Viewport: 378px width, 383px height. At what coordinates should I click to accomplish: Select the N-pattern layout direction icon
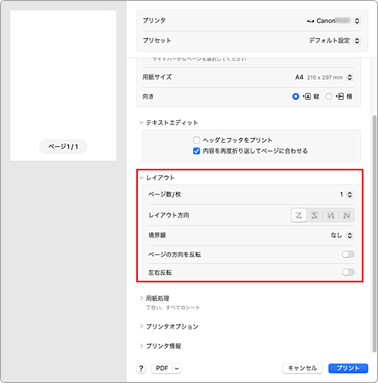click(346, 215)
